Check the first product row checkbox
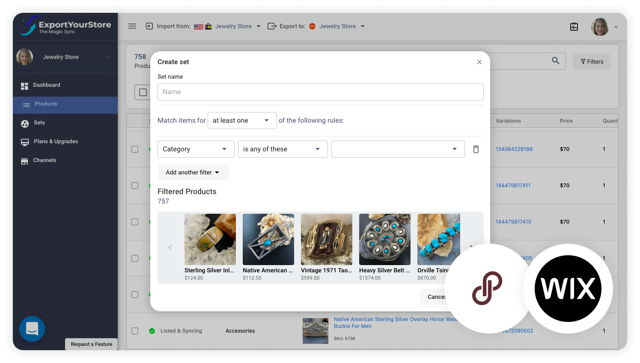 click(x=135, y=149)
